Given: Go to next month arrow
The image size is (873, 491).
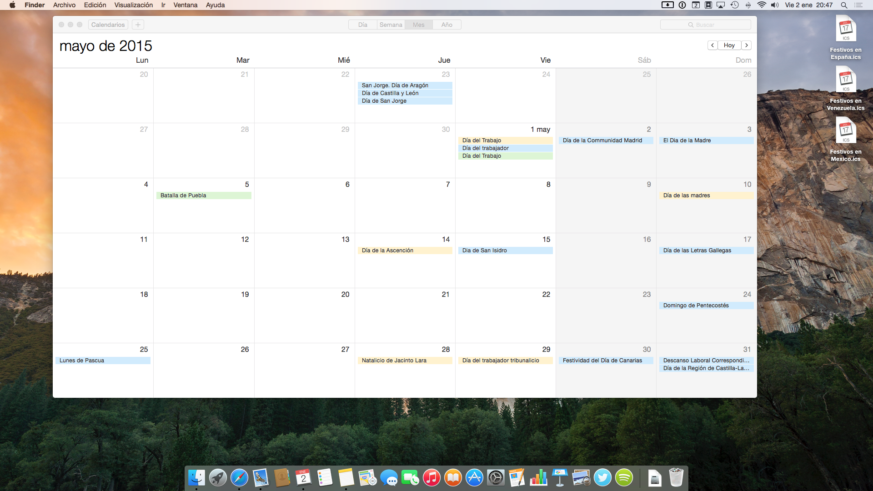Looking at the screenshot, I should click(x=747, y=45).
